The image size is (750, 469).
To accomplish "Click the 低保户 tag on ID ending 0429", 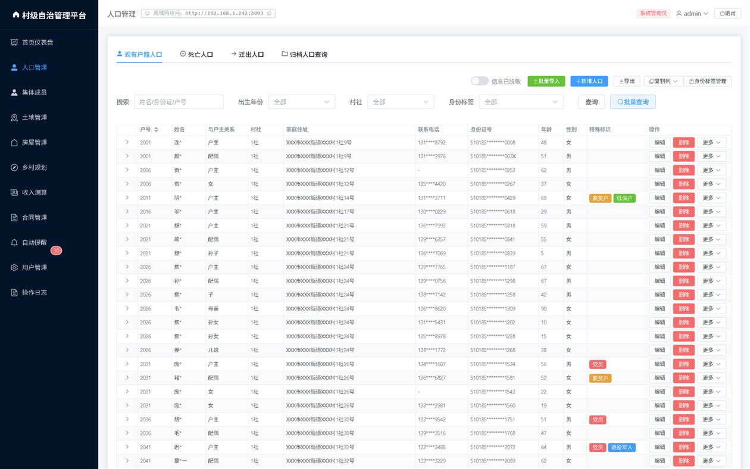I will click(624, 198).
